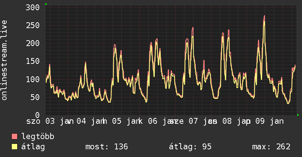
Task: Click the highest peak of the graph
Action: (264, 16)
